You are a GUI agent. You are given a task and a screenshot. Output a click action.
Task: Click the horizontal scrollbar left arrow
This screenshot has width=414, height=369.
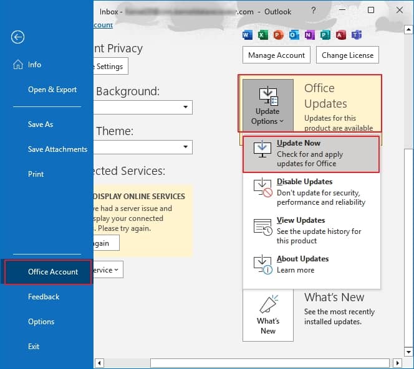click(99, 363)
